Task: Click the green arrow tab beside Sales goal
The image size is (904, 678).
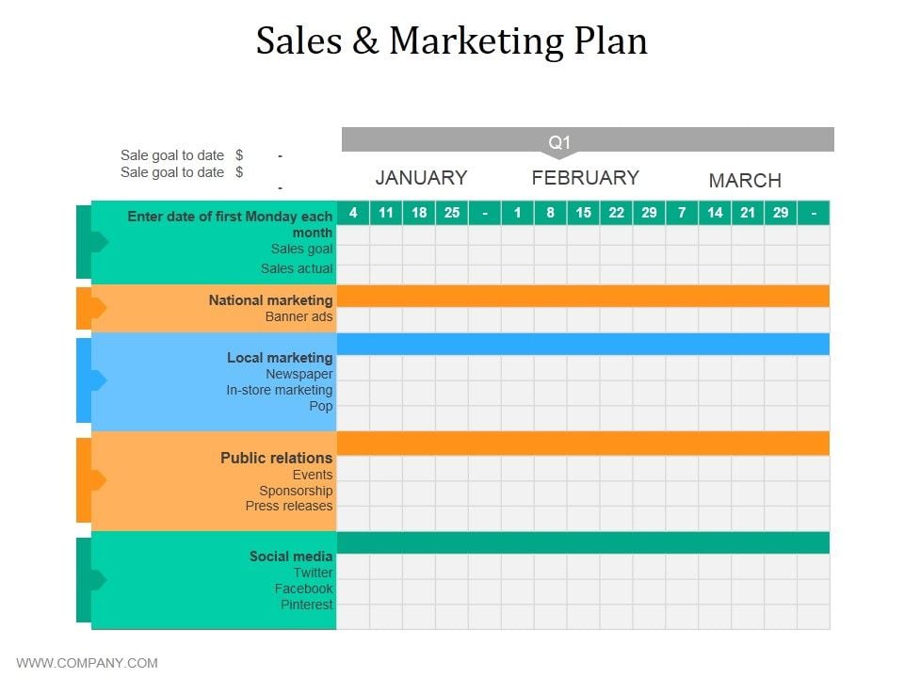Action: click(x=91, y=242)
